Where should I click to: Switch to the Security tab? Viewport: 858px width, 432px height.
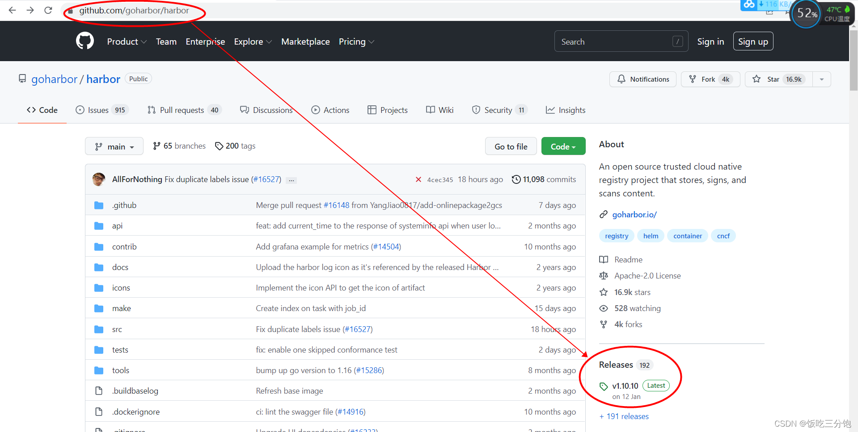[500, 110]
